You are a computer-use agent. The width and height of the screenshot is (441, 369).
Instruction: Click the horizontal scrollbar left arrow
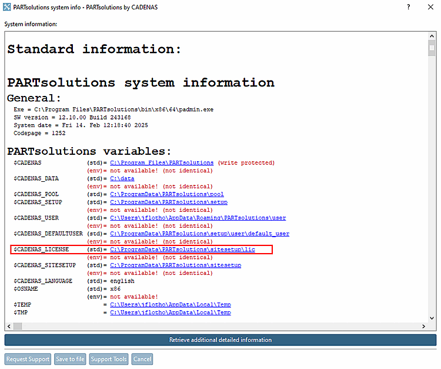click(x=9, y=326)
